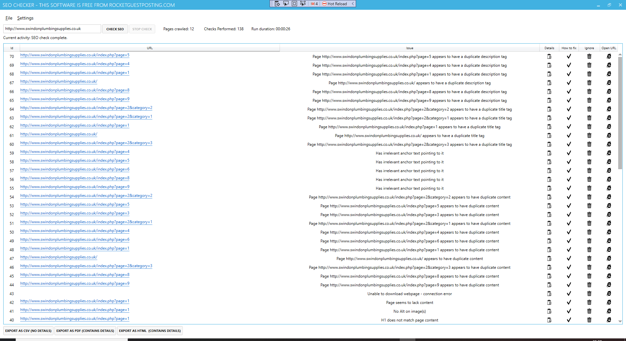Open details for row 44
This screenshot has height=341, width=626.
pos(549,285)
